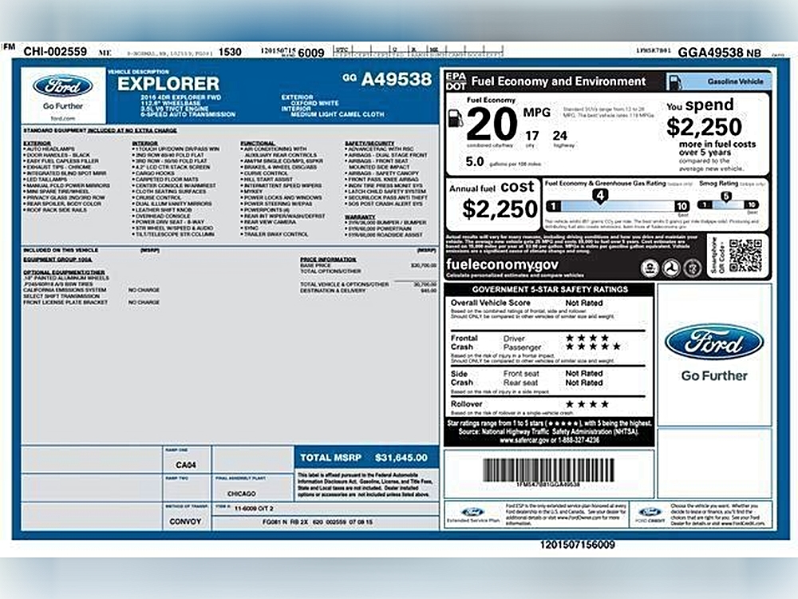Click the Side Crash Rear seat Not Rated value

tap(584, 383)
